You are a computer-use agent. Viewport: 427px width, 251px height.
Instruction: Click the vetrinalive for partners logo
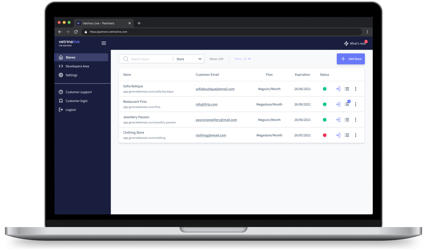[69, 43]
